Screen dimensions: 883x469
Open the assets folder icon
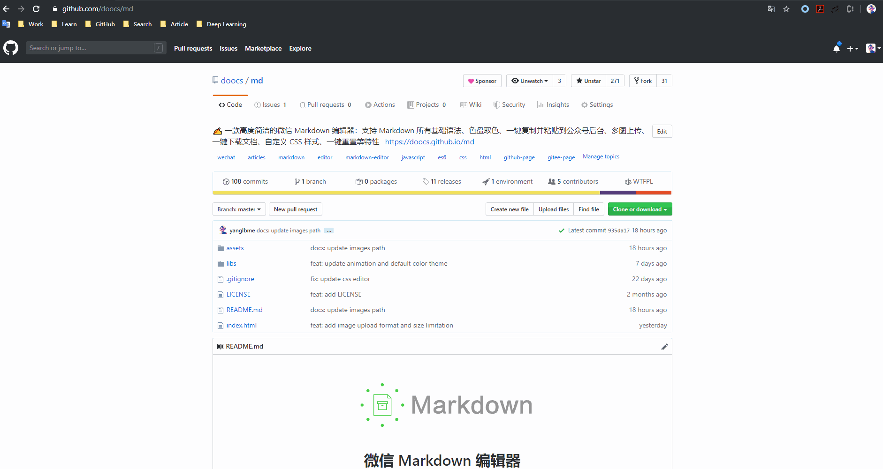click(x=221, y=248)
